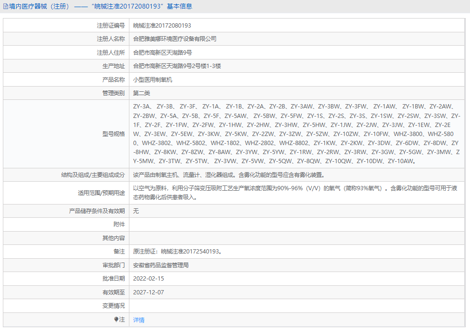This screenshot has height=331, width=470.
Task: Click the 注册人住所 row label
Action: coord(111,53)
